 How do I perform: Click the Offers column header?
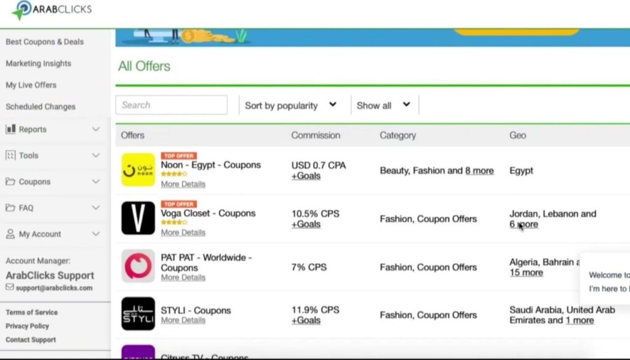(x=133, y=135)
